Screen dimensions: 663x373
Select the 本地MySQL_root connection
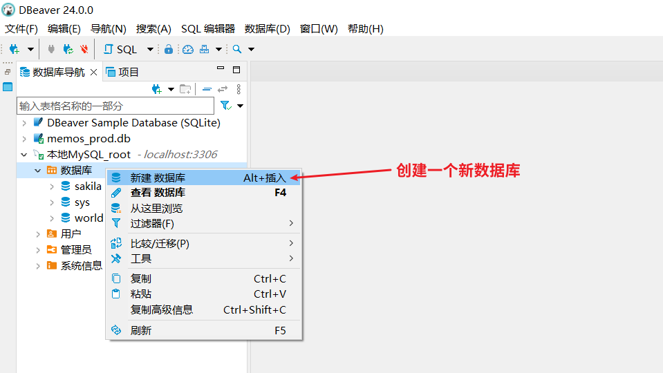[88, 155]
